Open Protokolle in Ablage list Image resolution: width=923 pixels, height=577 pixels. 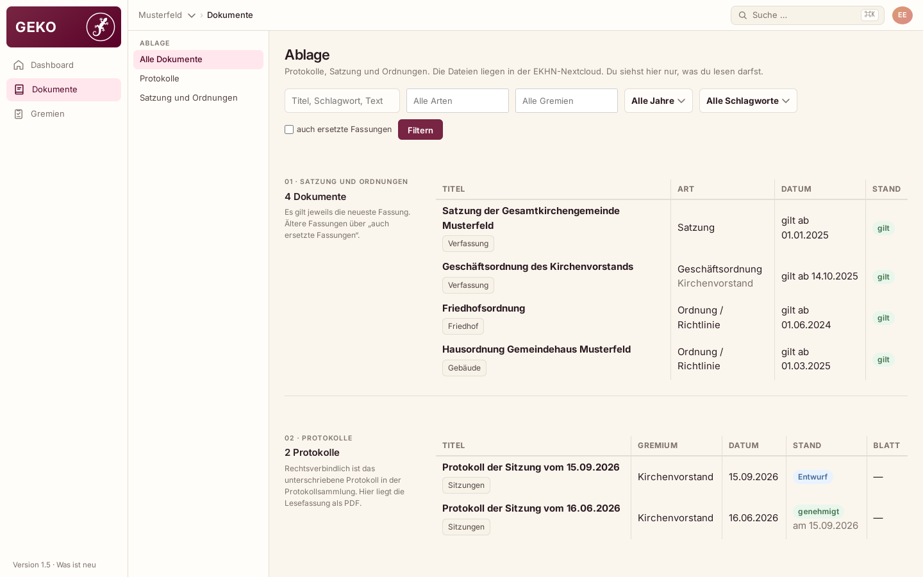coord(198,79)
